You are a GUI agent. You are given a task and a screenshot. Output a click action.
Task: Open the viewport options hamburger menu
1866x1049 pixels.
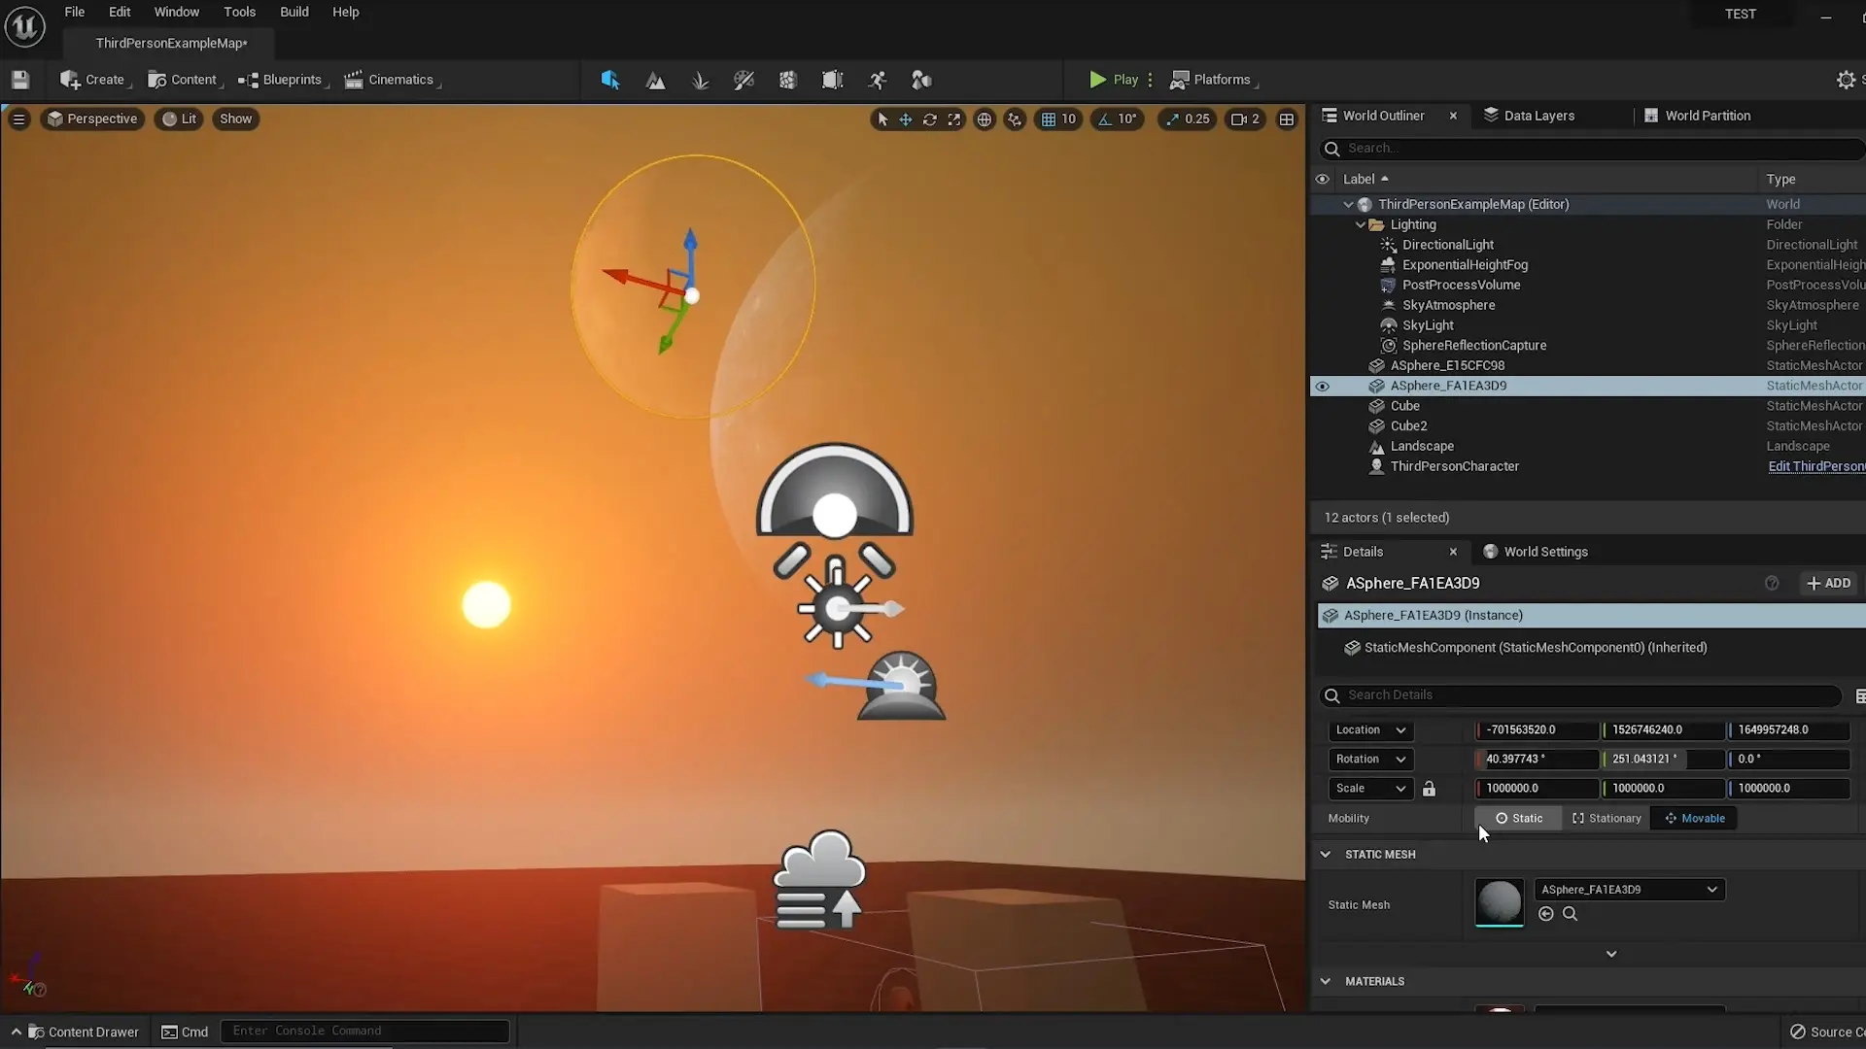[18, 119]
